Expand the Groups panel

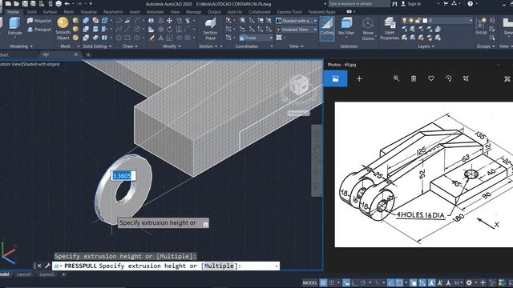(486, 46)
